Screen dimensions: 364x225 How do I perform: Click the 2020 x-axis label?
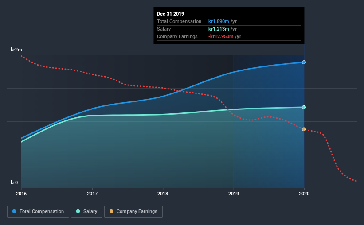304,194
